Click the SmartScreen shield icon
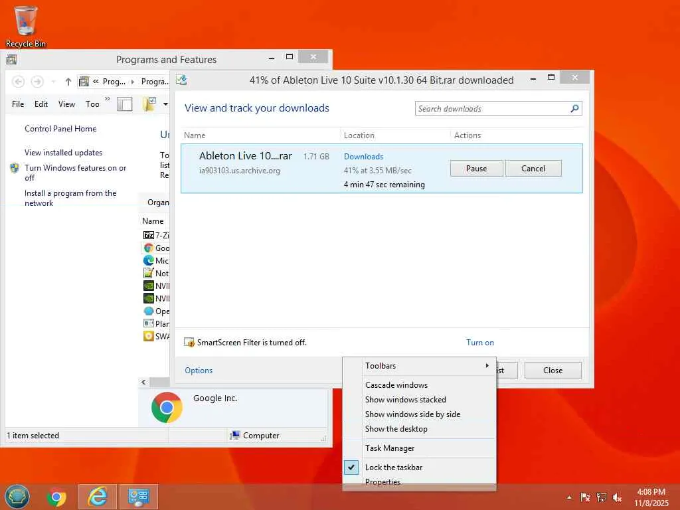This screenshot has width=680, height=510. point(189,343)
